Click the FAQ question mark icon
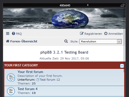The image size is (129, 97). [14, 33]
